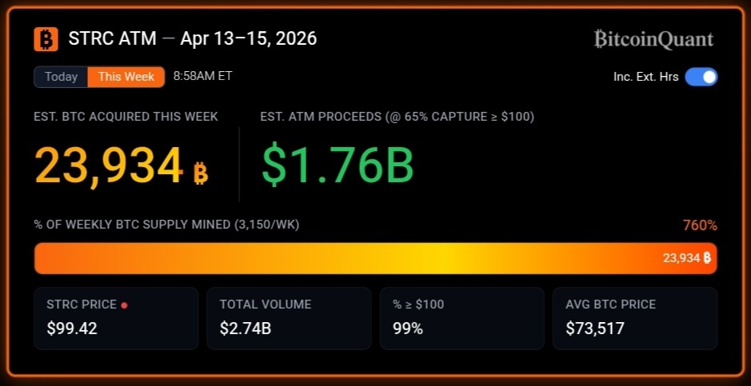This screenshot has height=386, width=751.
Task: Click the 23,934 BTC acquired figure
Action: [x=109, y=166]
